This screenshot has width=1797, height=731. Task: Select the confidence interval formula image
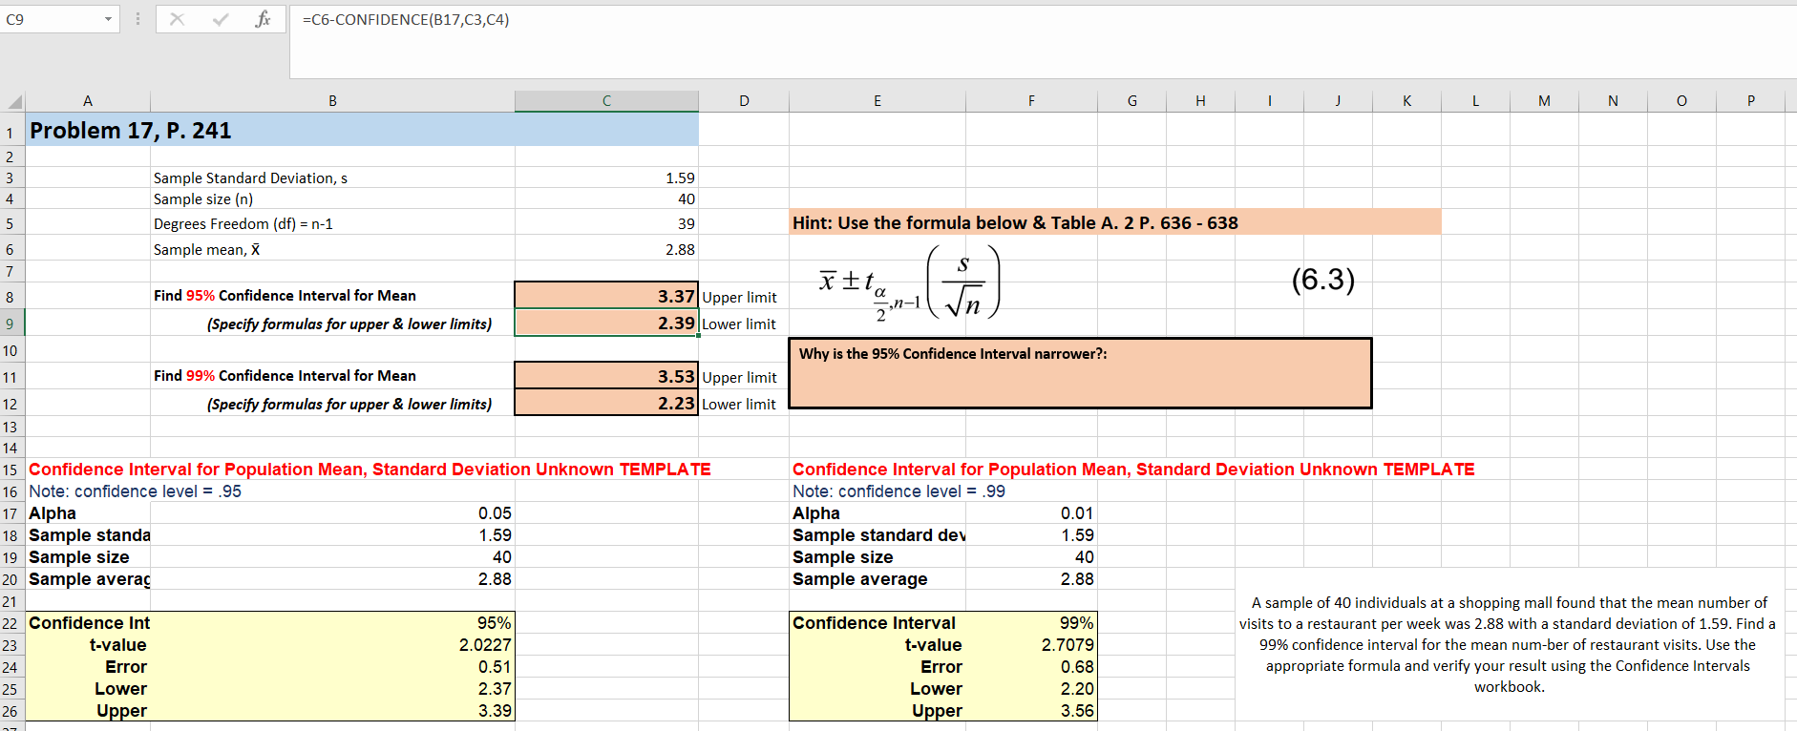pyautogui.click(x=910, y=283)
